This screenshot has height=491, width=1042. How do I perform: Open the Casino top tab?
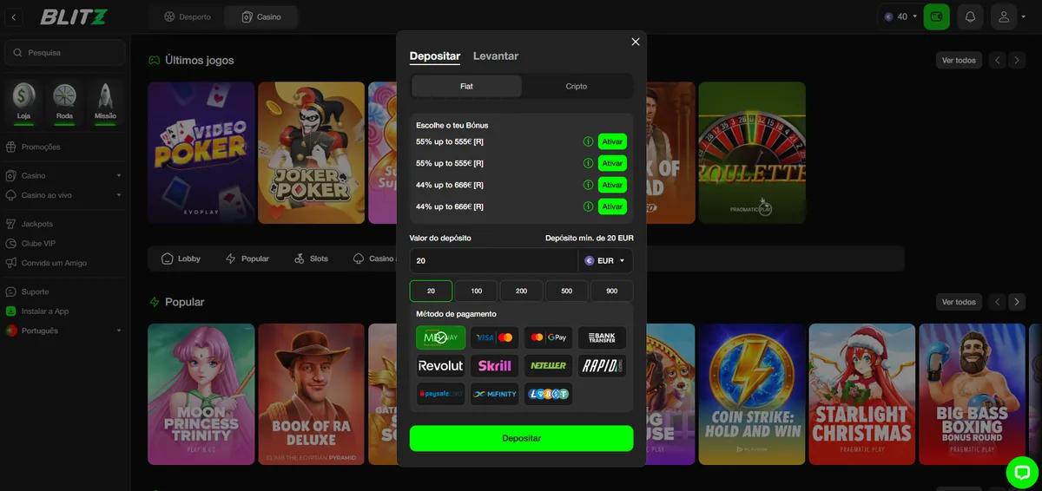pos(260,16)
